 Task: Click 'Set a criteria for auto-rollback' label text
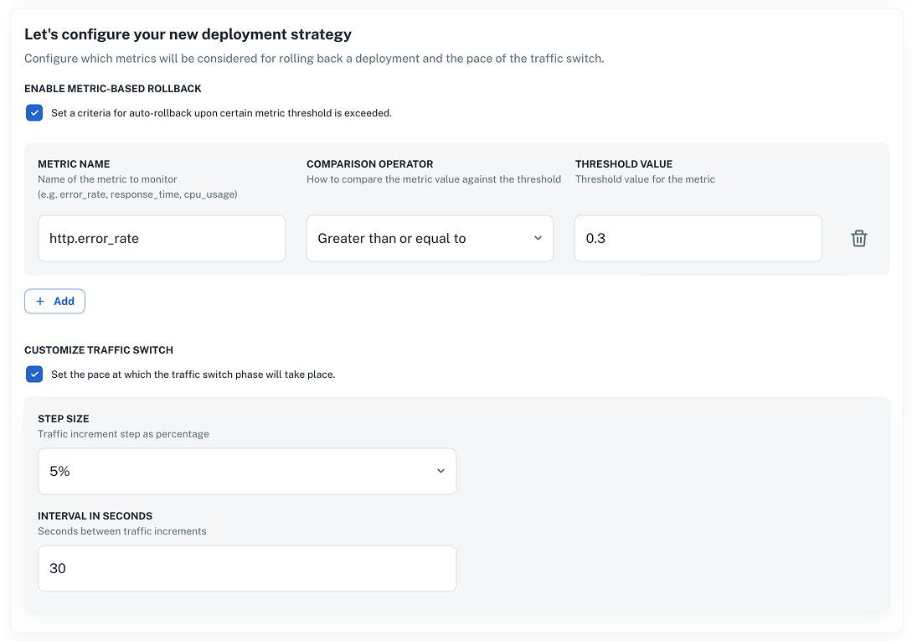(221, 113)
